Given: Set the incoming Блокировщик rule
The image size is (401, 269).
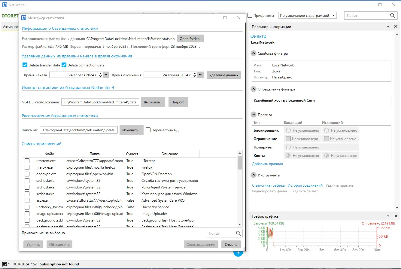Looking at the screenshot, I should [x=302, y=130].
